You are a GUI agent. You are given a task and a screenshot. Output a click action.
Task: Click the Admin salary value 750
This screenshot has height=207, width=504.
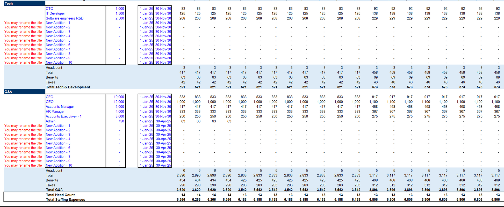point(121,121)
